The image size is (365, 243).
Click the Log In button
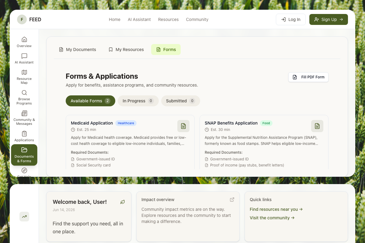coord(291,19)
